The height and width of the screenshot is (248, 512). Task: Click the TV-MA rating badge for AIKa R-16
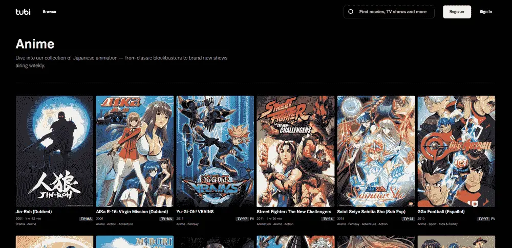(x=166, y=219)
